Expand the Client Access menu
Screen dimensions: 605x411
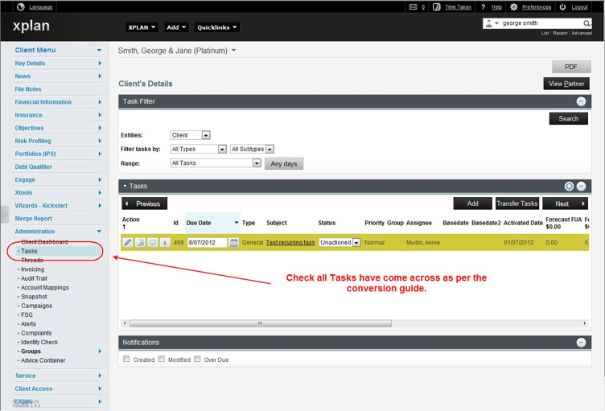pyautogui.click(x=100, y=388)
